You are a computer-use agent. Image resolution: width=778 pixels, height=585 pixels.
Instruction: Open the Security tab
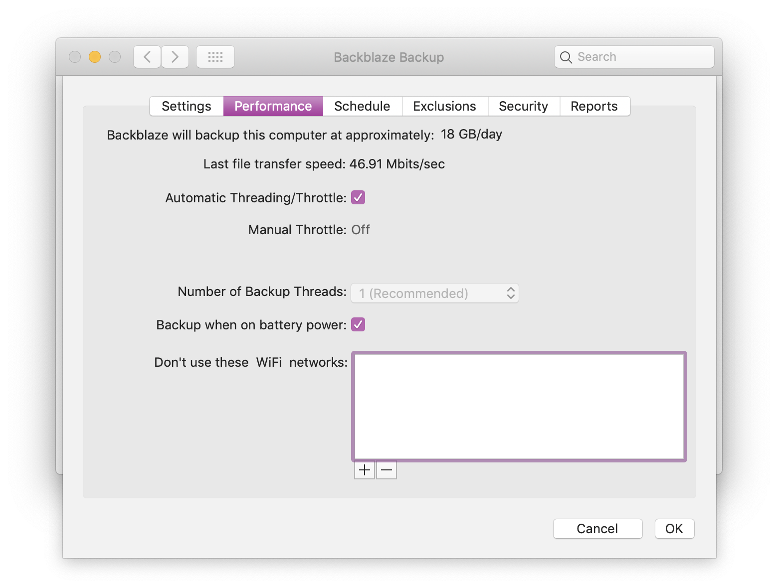[x=524, y=106]
